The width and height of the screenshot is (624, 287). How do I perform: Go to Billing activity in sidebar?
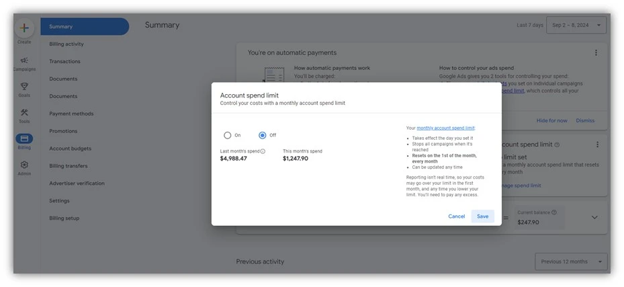click(x=66, y=44)
